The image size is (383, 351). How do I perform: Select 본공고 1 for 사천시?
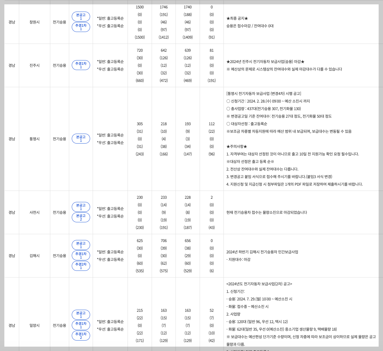[x=81, y=207]
